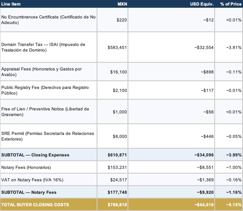Select the Closing Expenses subtotal $610,871
The width and height of the screenshot is (243, 211).
pyautogui.click(x=117, y=155)
